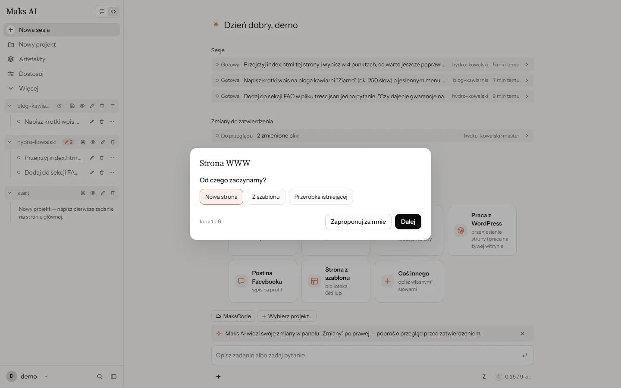Screen dimensions: 621x388
Task: Edit the 'Przejrzyj index.htm' session name
Action: [x=92, y=158]
